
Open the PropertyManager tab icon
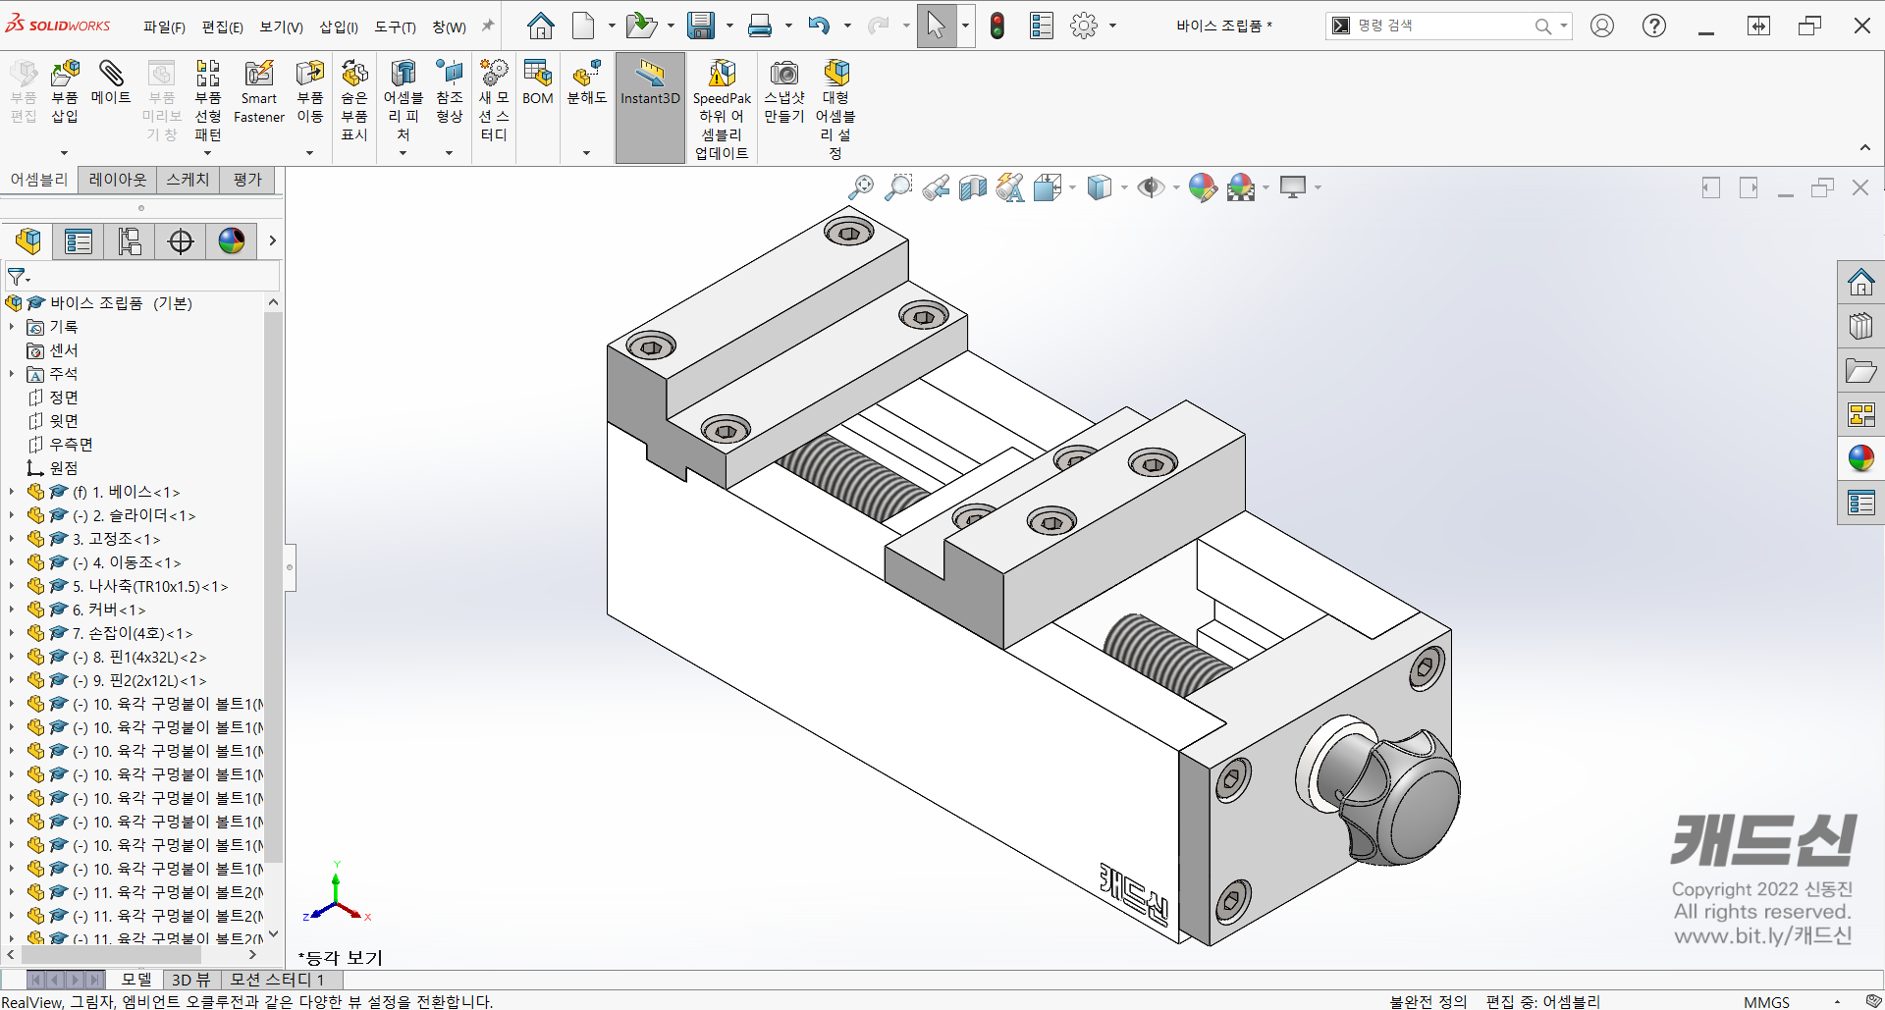(79, 240)
